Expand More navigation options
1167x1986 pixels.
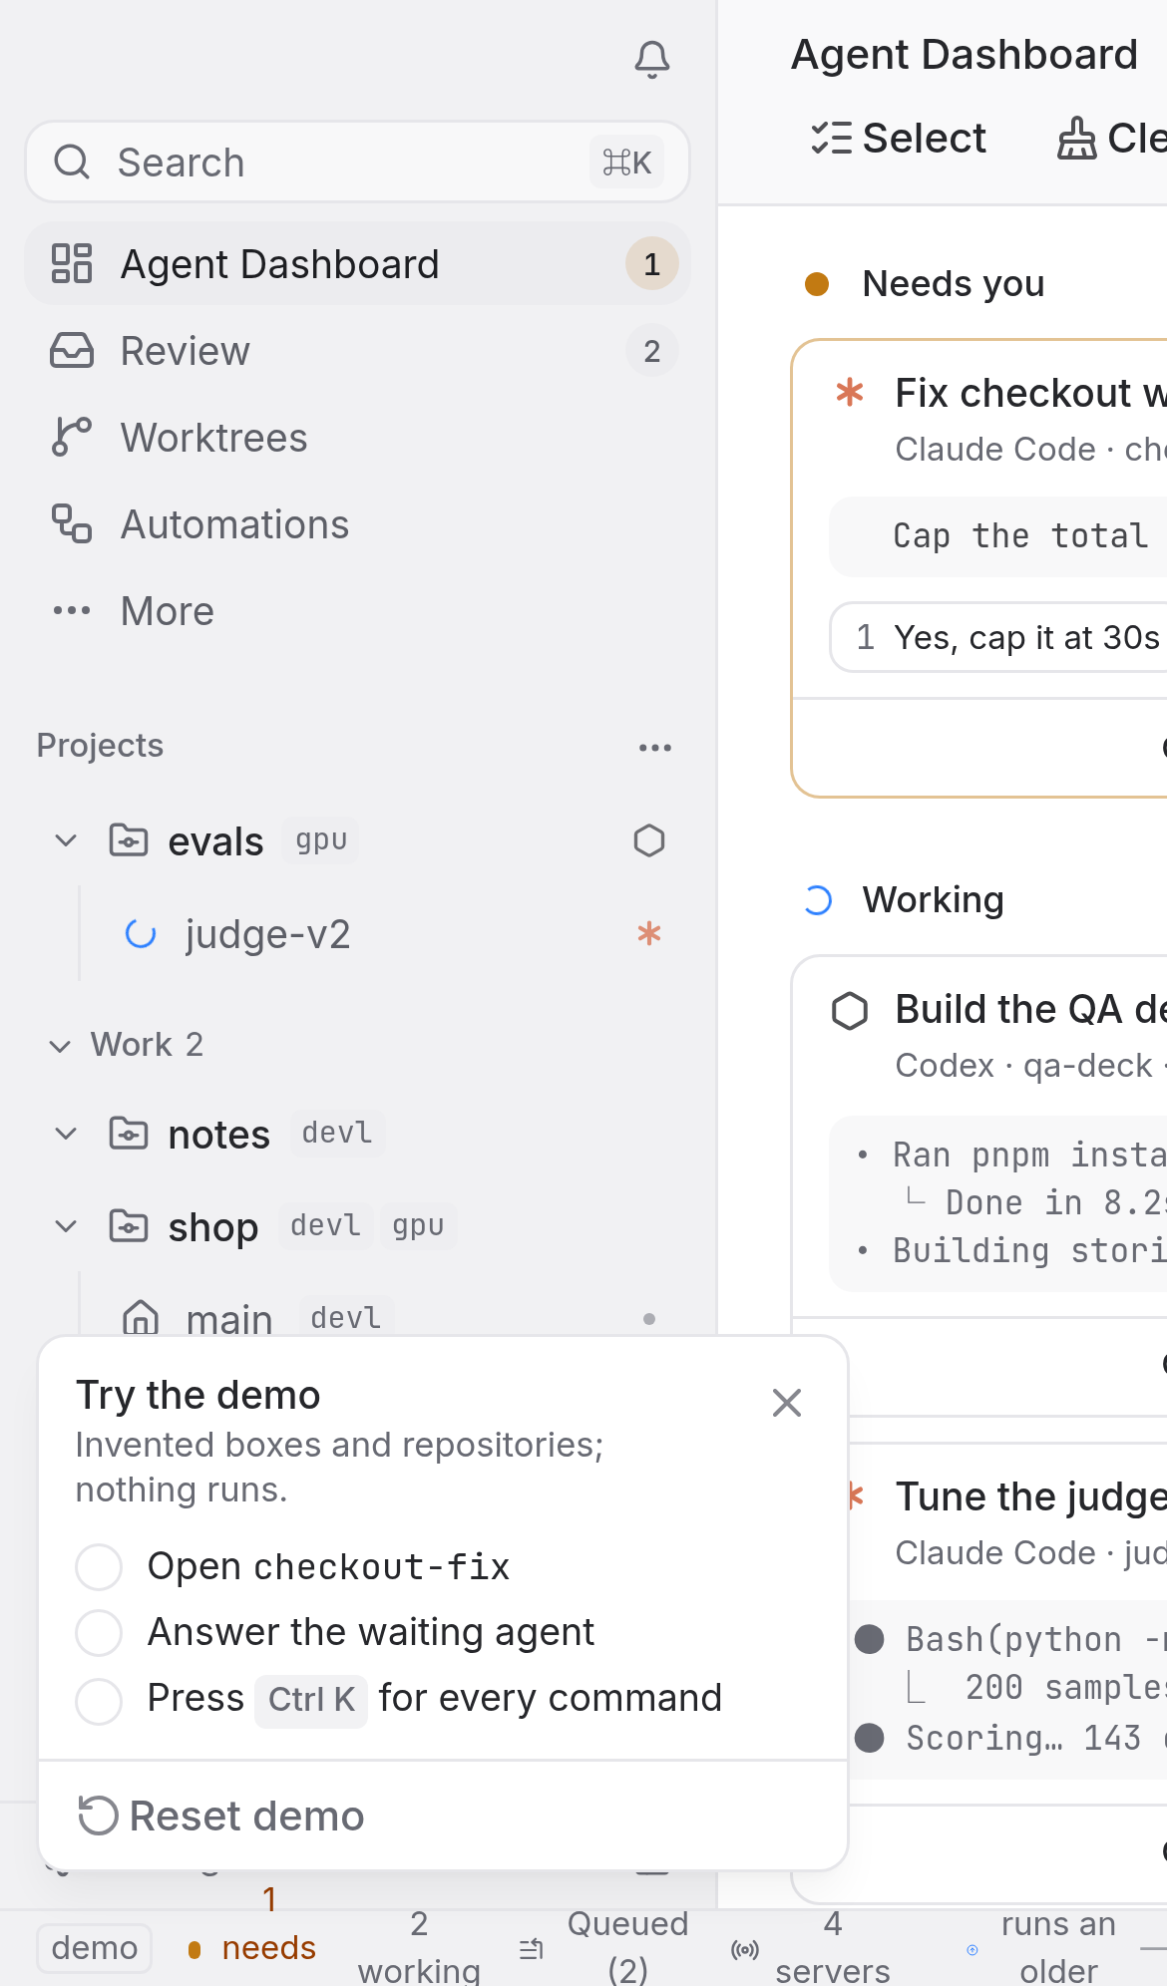click(x=357, y=611)
